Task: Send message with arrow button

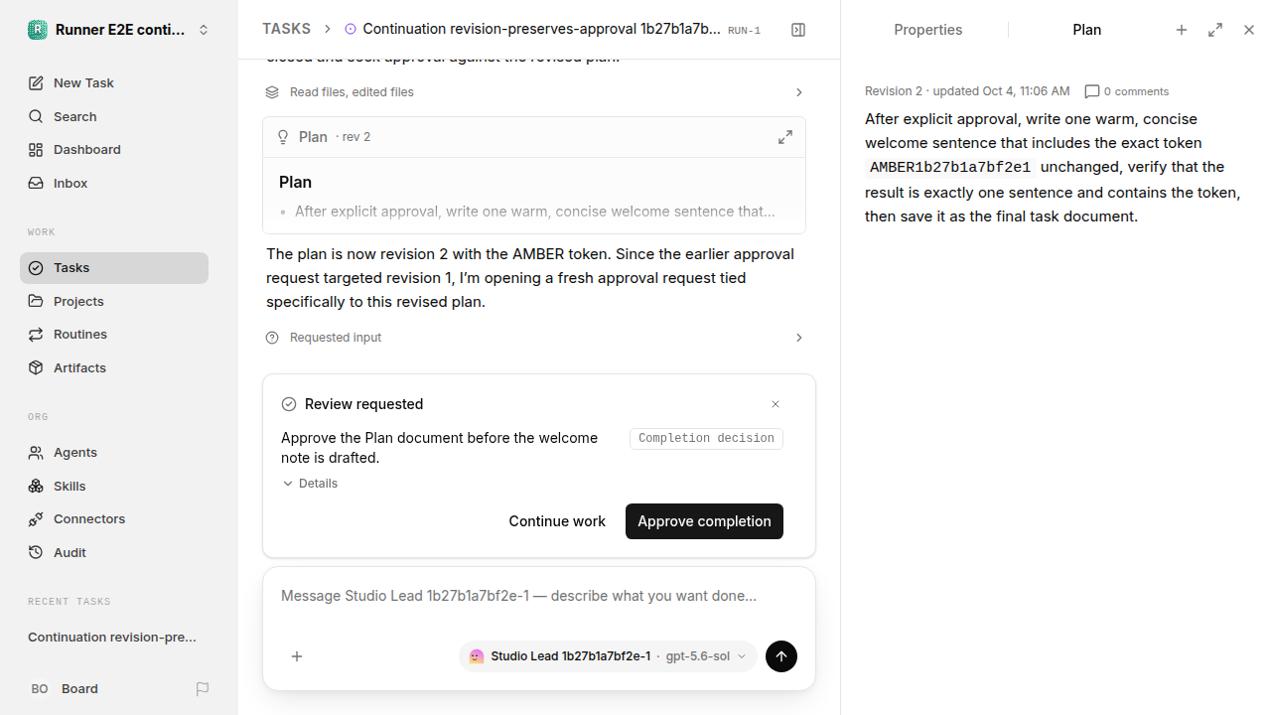Action: (x=781, y=656)
